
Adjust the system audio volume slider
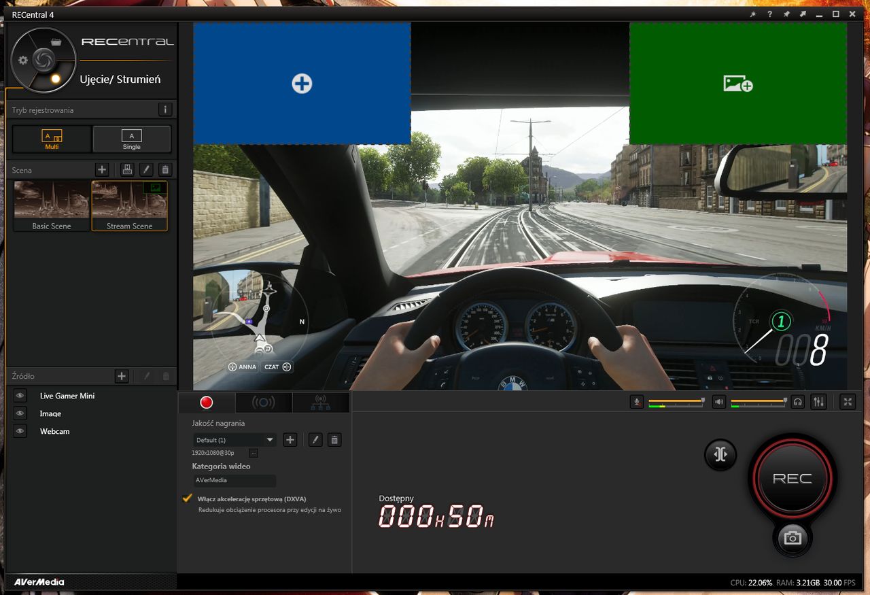point(759,401)
